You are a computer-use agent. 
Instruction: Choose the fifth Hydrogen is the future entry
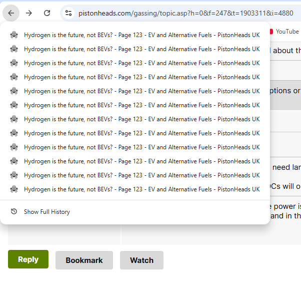(141, 91)
